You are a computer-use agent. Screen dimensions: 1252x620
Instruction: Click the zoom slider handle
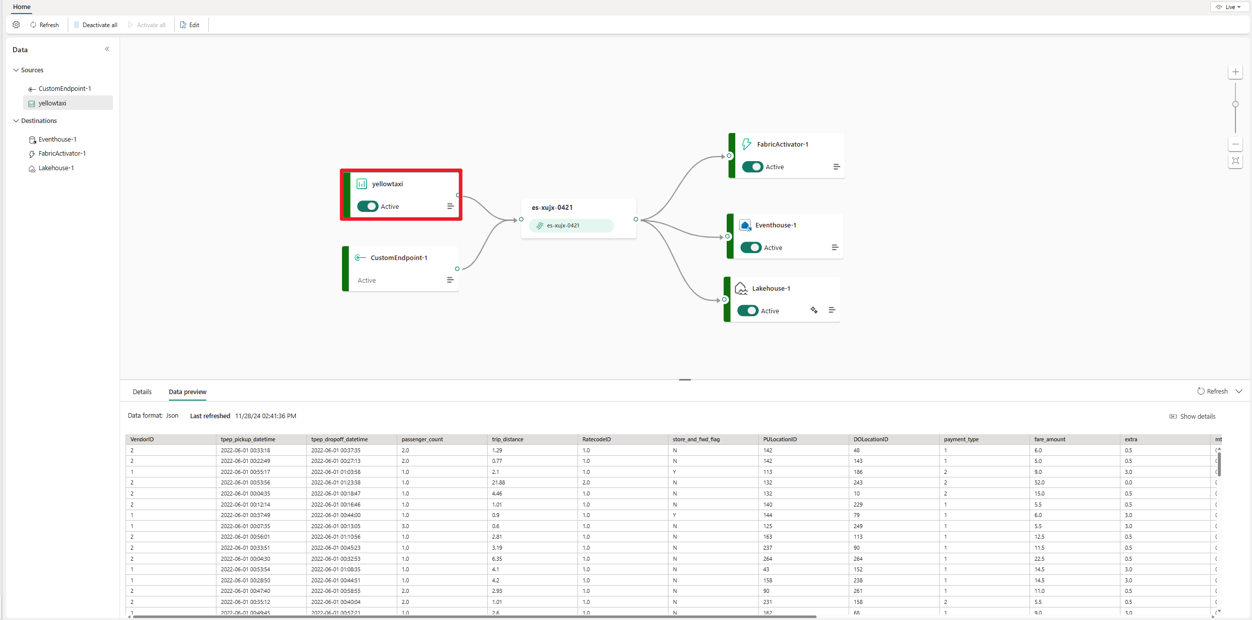(1235, 104)
